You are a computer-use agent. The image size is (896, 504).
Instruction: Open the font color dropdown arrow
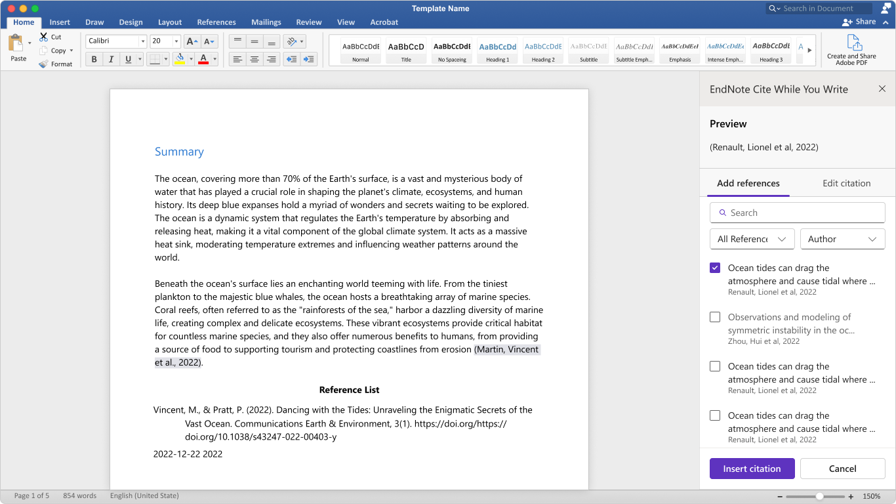tap(214, 59)
